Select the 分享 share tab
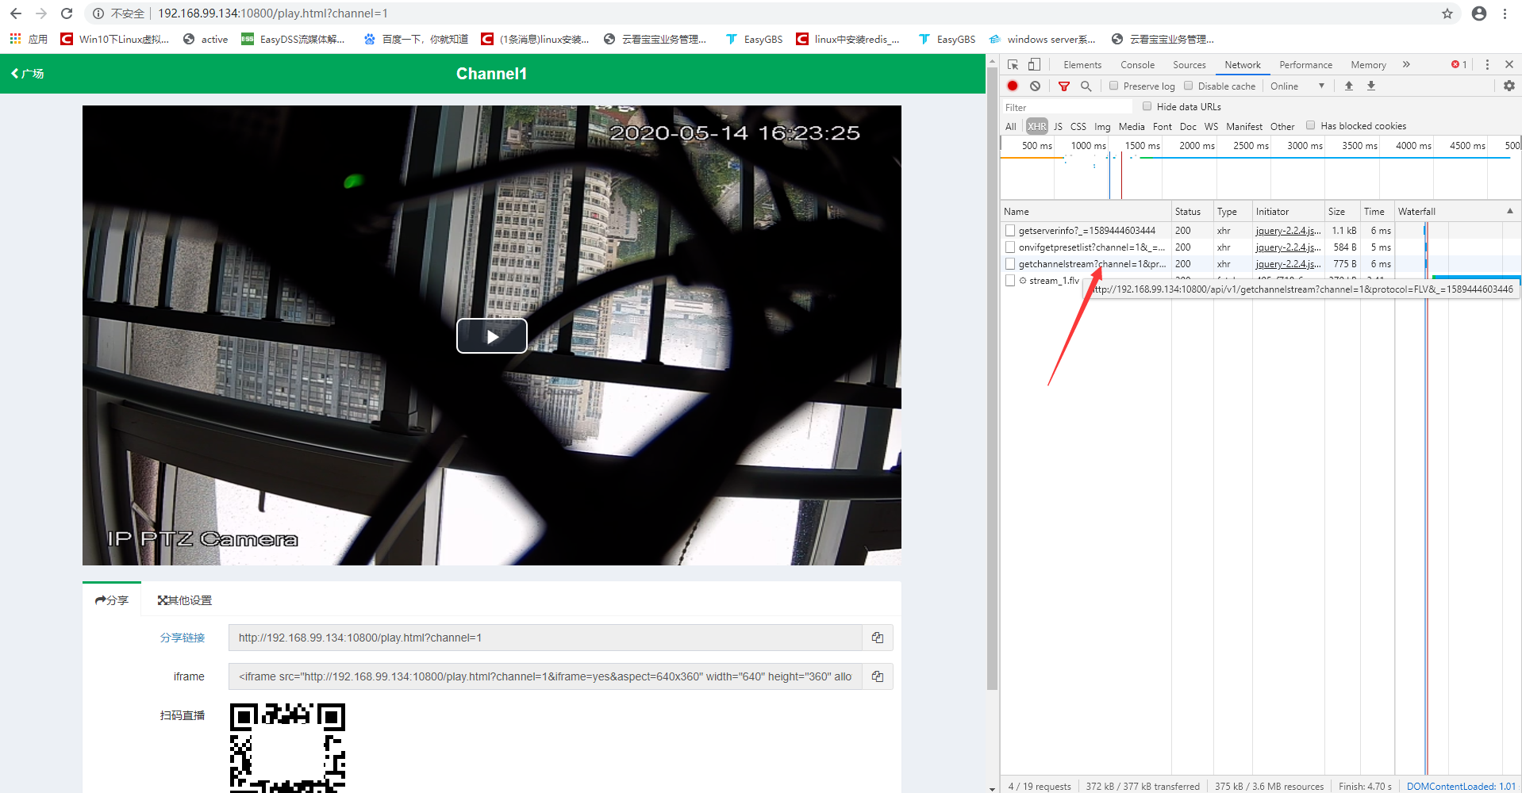The image size is (1522, 793). 112,600
